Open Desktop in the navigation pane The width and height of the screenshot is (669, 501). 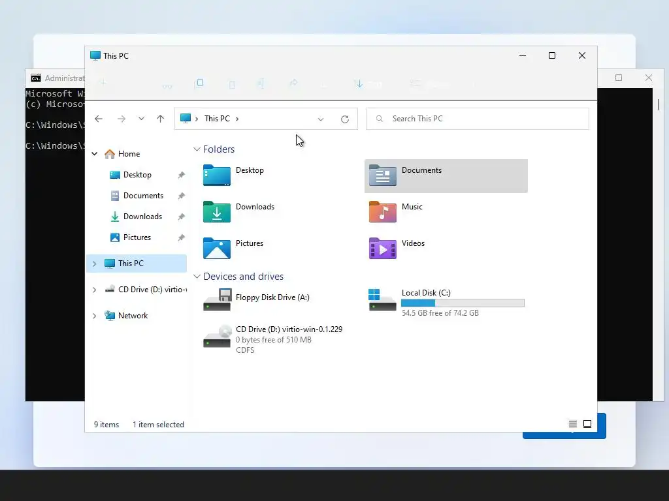tap(137, 175)
